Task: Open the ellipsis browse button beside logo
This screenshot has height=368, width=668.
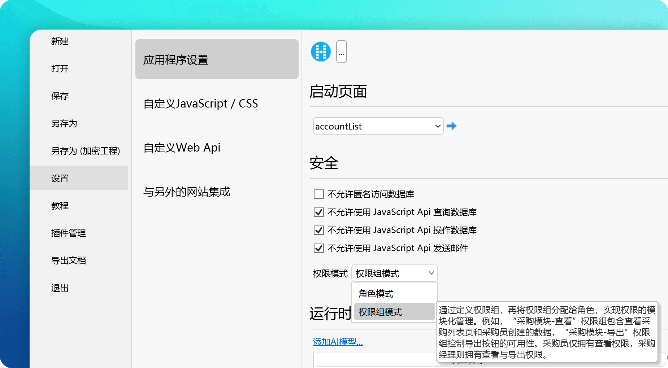Action: (x=342, y=52)
